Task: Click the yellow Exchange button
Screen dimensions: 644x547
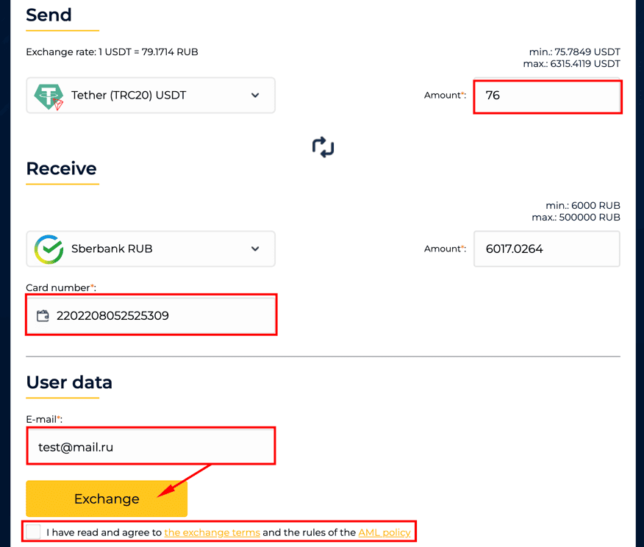Action: click(x=107, y=498)
